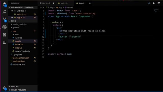Open Untitled-1 in Open Editors list
Viewport: 163px width, 92px height.
click(21, 11)
